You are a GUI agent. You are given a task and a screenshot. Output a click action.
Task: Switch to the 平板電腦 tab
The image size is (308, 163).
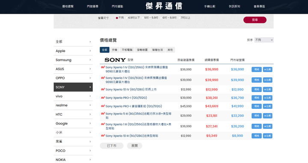[127, 50]
